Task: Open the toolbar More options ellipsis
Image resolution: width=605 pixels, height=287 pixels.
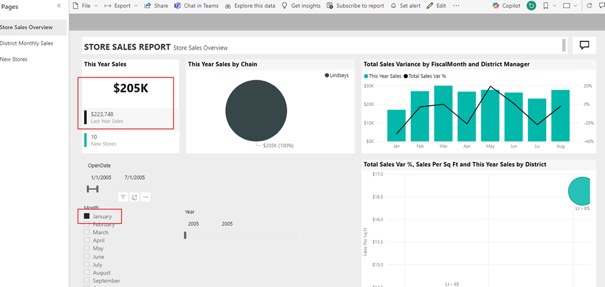Action: point(456,6)
